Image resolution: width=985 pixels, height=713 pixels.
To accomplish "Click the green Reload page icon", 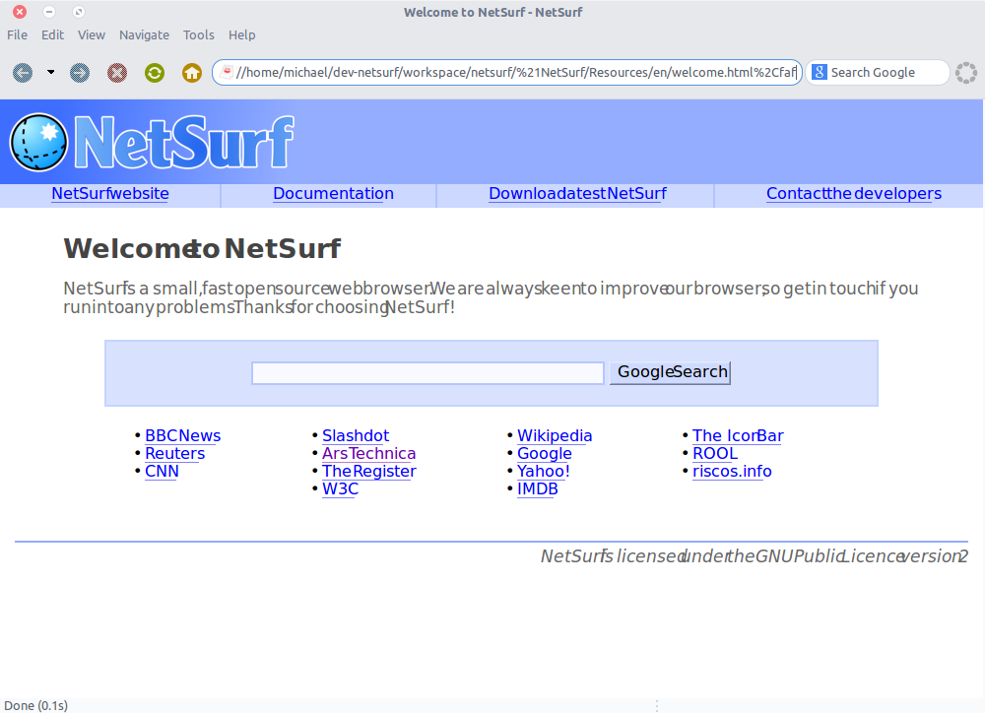I will pos(155,73).
